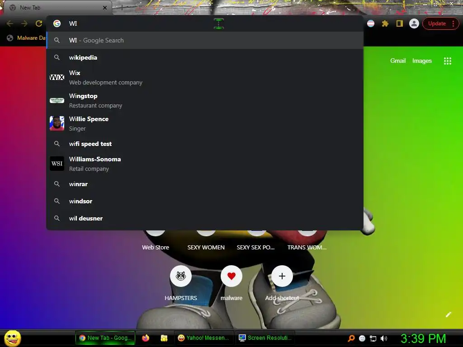The height and width of the screenshot is (347, 463).
Task: Open the Extensions puzzle icon
Action: pyautogui.click(x=385, y=23)
